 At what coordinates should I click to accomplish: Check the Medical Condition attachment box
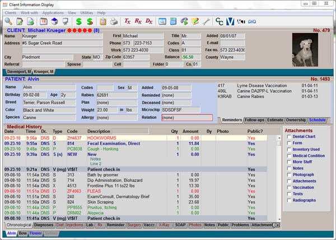[289, 156]
